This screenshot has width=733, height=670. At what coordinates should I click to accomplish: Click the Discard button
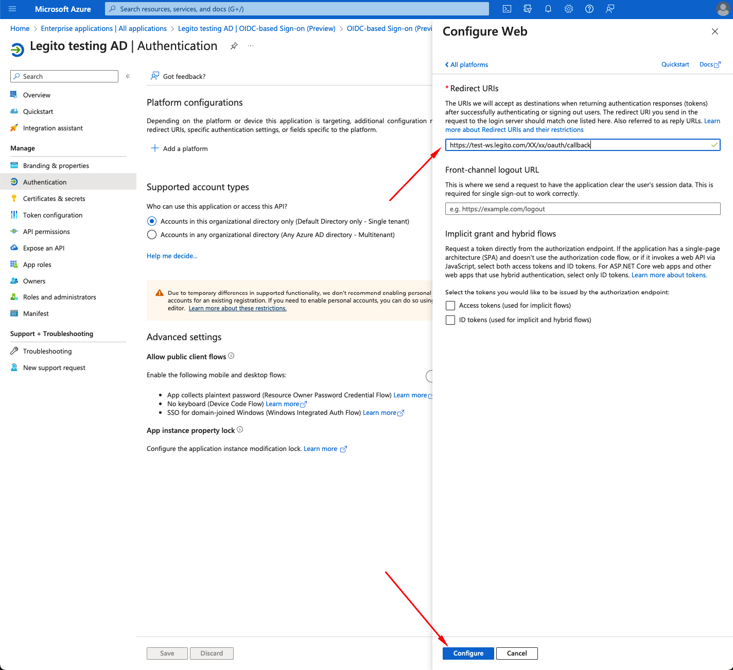(x=212, y=653)
